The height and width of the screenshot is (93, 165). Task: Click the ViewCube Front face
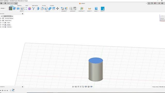click(162, 19)
